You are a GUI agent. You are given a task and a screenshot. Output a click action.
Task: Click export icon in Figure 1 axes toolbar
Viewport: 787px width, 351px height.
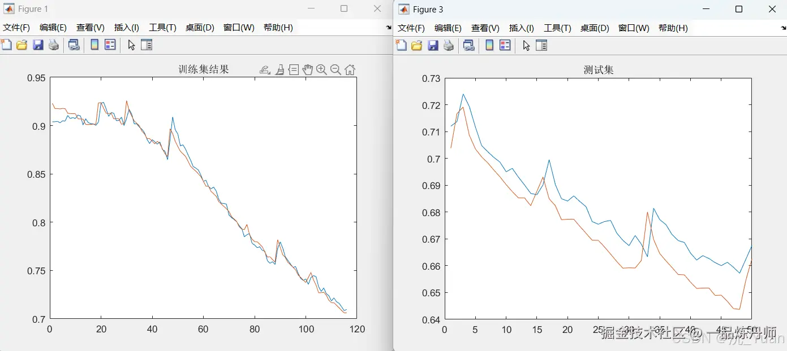tap(265, 69)
